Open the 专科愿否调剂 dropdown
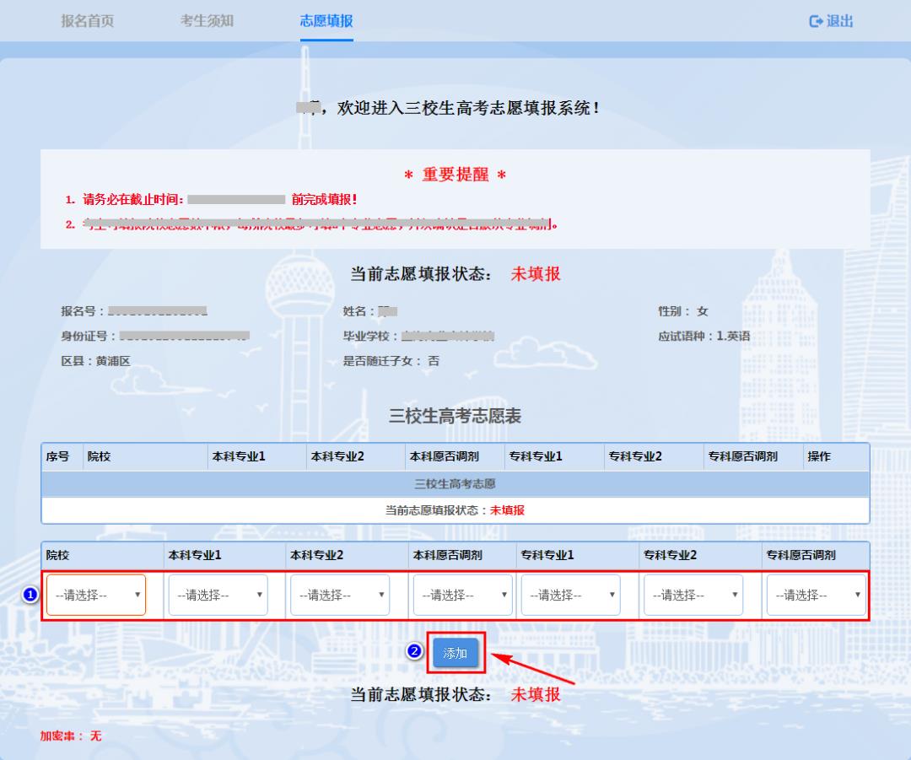 coord(816,595)
